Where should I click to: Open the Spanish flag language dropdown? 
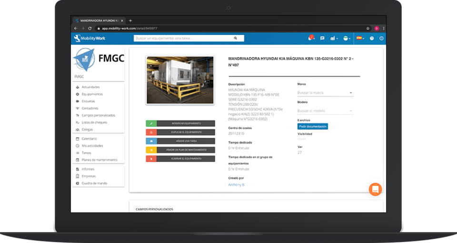coord(360,38)
